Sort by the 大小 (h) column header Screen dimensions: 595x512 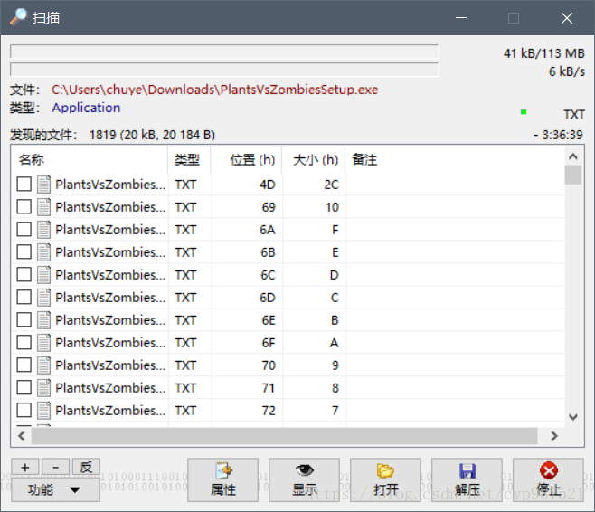click(314, 160)
